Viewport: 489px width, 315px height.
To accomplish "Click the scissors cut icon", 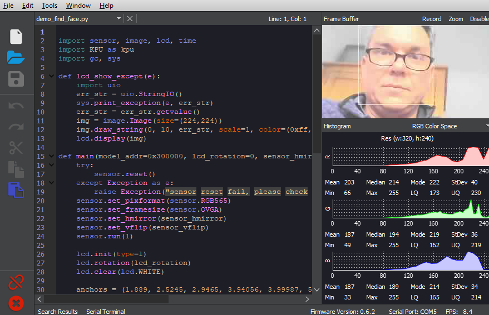I will [x=16, y=147].
